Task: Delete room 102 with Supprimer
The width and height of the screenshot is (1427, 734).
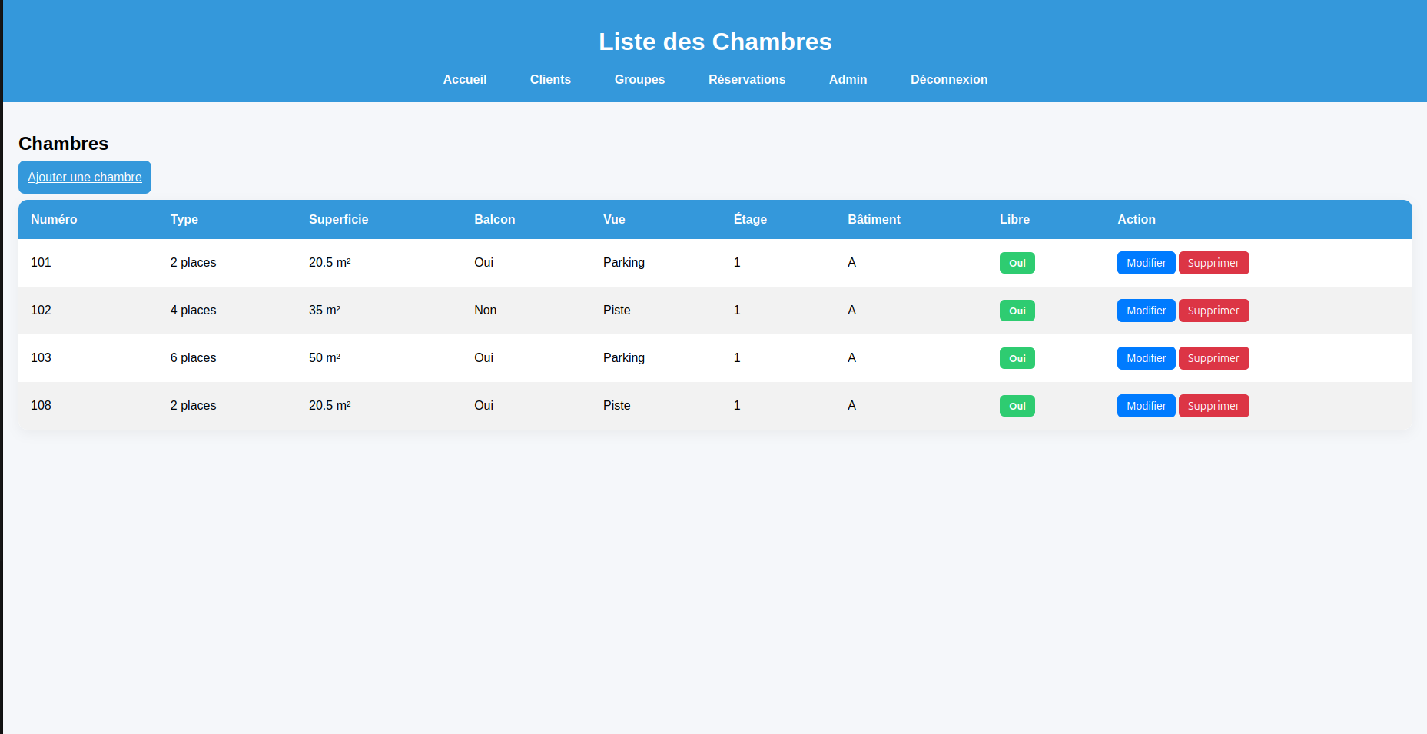Action: [1213, 311]
